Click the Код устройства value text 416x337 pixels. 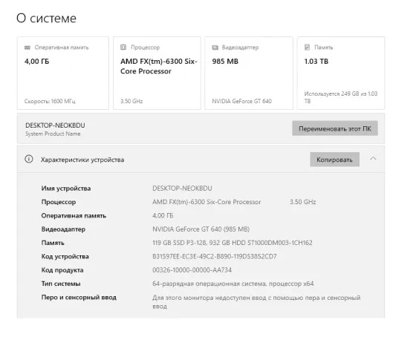pos(215,256)
